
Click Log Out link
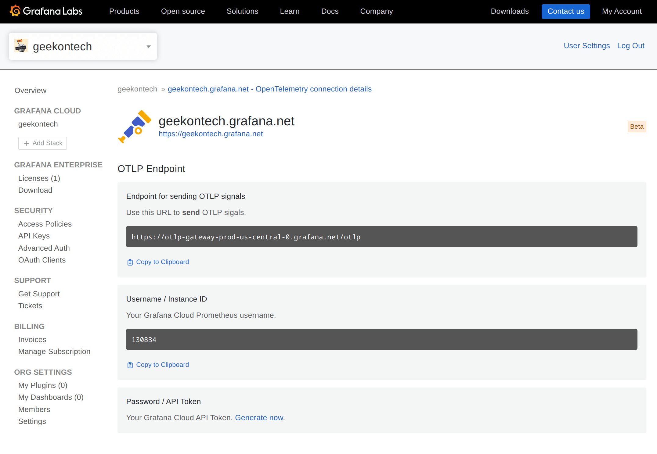tap(630, 46)
